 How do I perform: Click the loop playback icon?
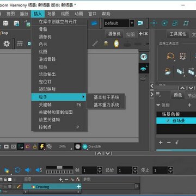pos(17,170)
